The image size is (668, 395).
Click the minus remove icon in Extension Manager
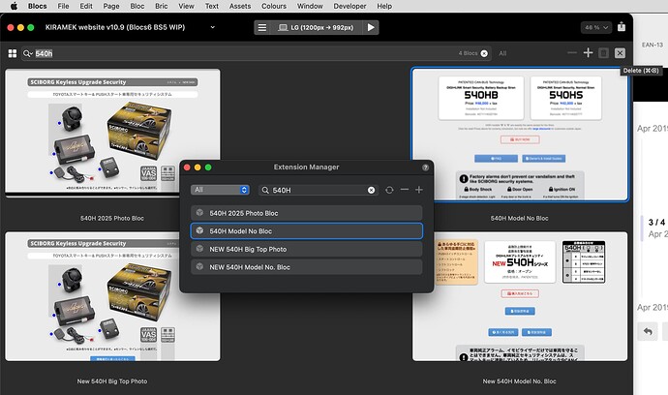click(x=405, y=190)
